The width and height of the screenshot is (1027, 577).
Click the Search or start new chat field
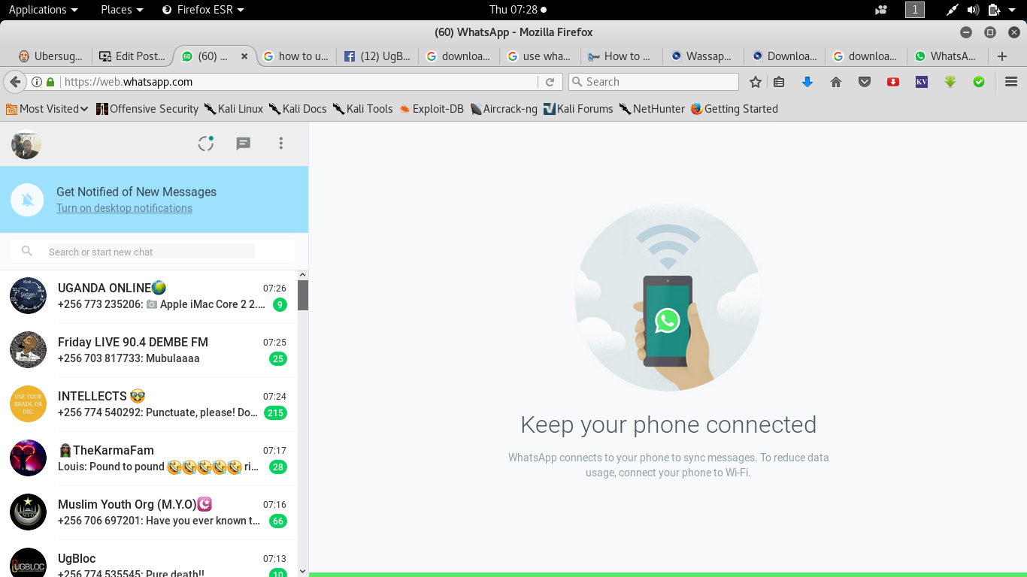point(150,252)
